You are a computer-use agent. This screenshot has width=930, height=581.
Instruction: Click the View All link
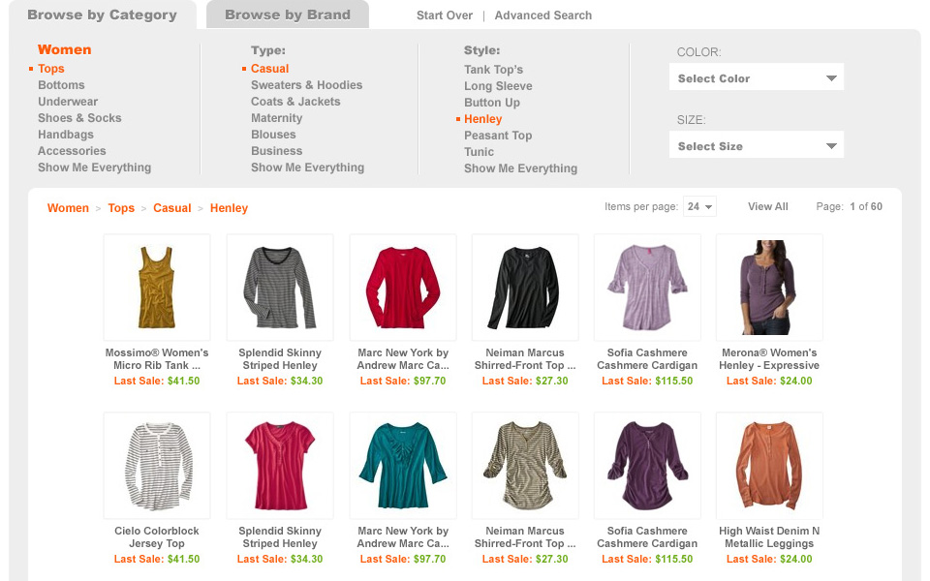[x=767, y=206]
